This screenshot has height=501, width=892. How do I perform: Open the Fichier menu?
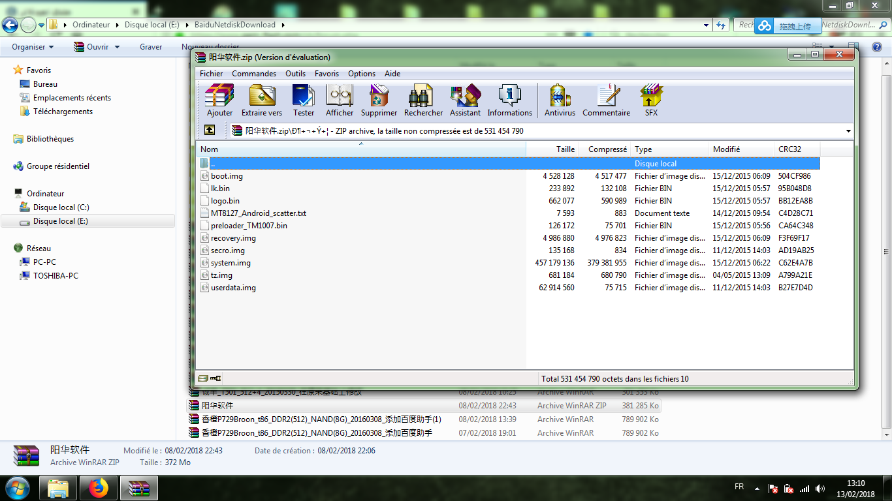tap(211, 74)
